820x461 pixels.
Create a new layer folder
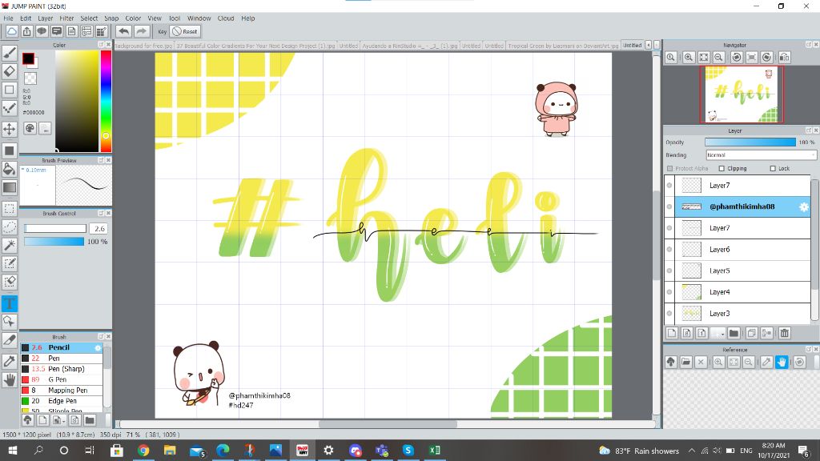[x=734, y=333]
